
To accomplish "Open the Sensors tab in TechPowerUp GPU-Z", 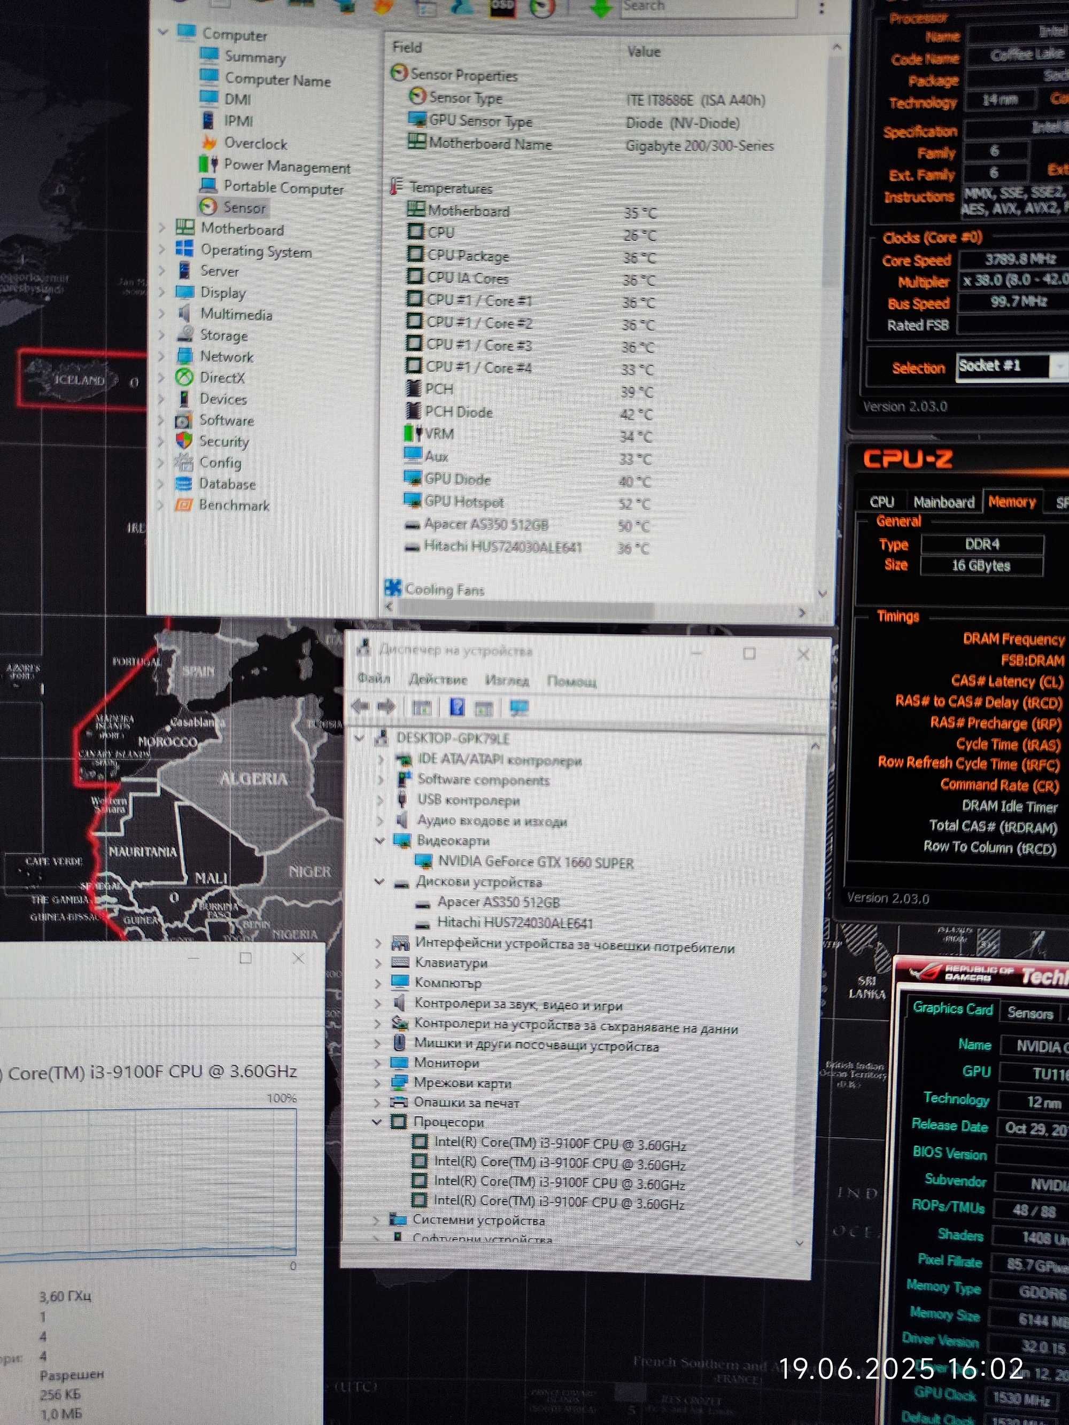I will tap(1029, 1013).
